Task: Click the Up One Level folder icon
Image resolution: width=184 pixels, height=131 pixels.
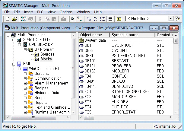Action: [x=119, y=19]
